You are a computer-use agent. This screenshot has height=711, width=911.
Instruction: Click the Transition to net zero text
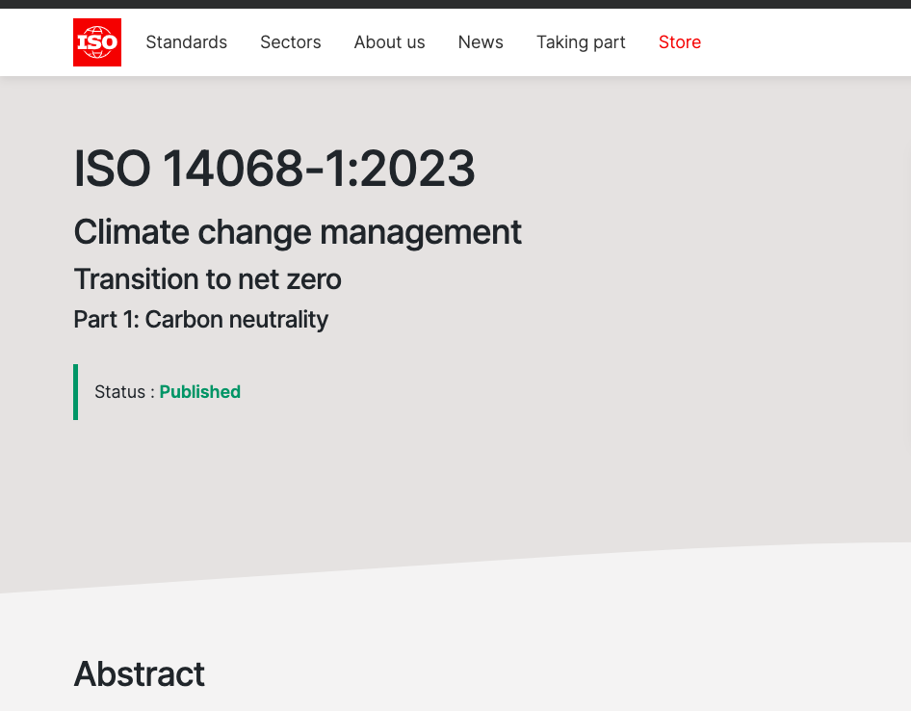click(207, 279)
